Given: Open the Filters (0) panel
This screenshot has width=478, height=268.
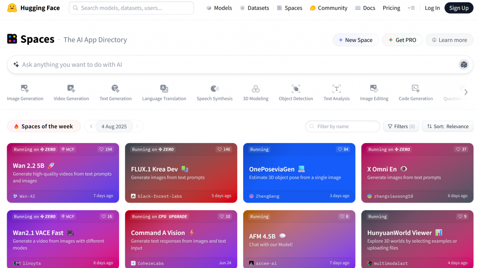Looking at the screenshot, I should 401,126.
